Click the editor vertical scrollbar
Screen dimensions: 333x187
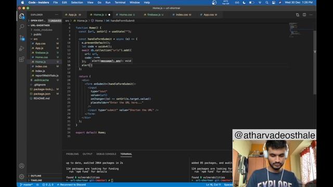315,62
